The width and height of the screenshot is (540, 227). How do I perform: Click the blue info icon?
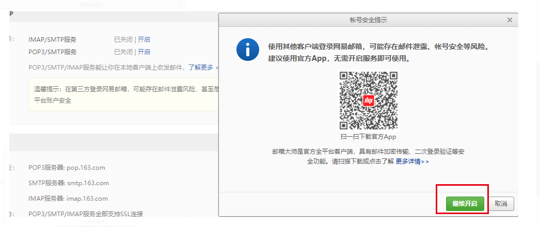click(x=248, y=50)
